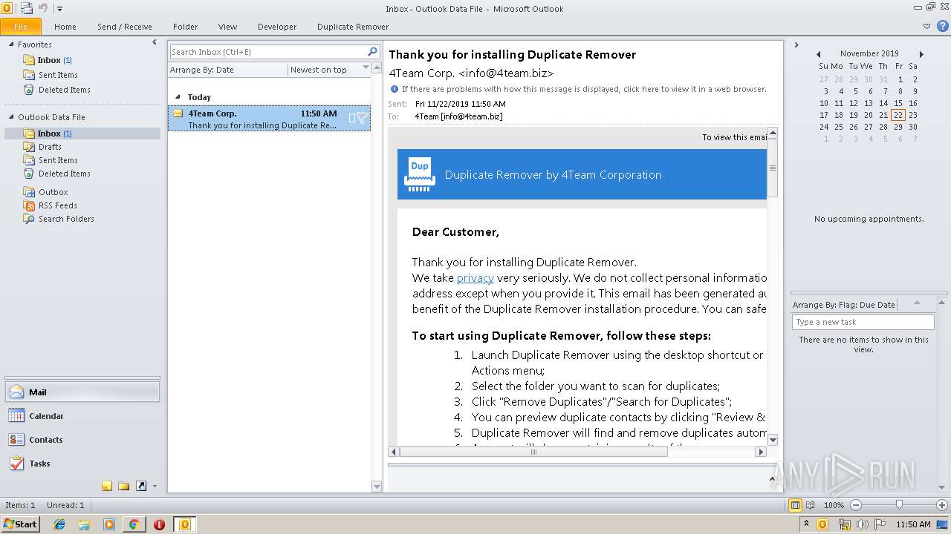Image resolution: width=951 pixels, height=534 pixels.
Task: Click the zoom in plus button
Action: click(941, 505)
